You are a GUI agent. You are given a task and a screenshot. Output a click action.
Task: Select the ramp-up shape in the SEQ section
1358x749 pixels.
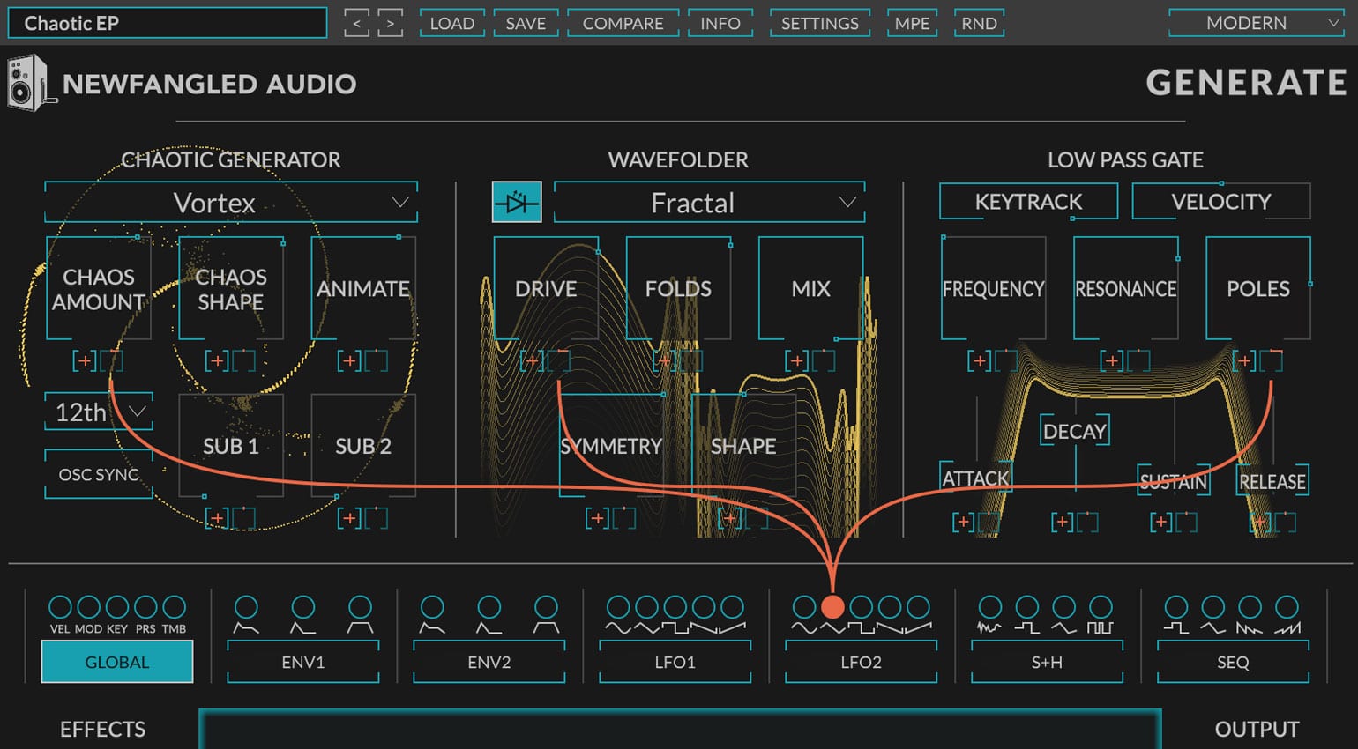1287,608
